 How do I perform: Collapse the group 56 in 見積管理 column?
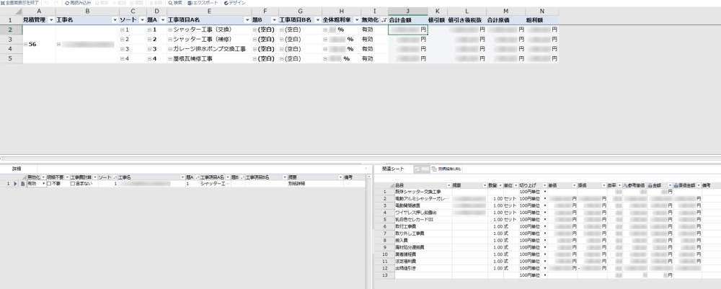tap(25, 45)
